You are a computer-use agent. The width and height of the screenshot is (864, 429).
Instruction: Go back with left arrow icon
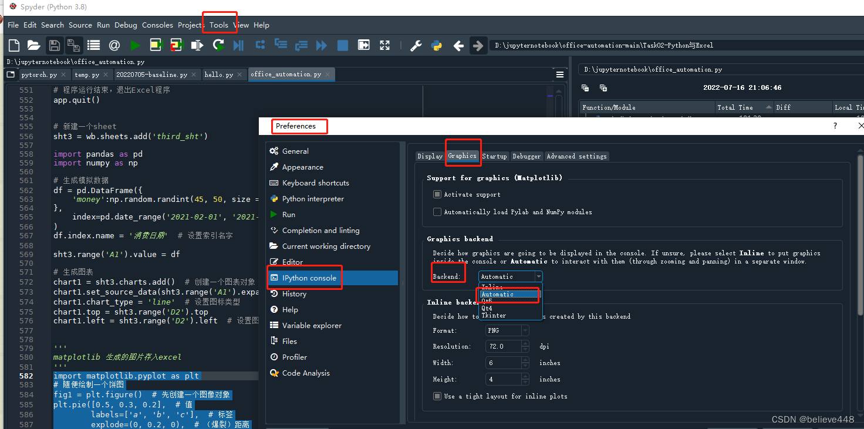click(x=459, y=45)
